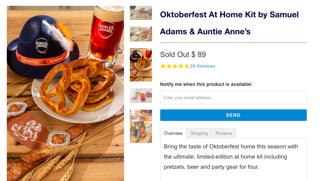Select the fifth and last rating star
This screenshot has height=181, width=332.
pyautogui.click(x=187, y=66)
